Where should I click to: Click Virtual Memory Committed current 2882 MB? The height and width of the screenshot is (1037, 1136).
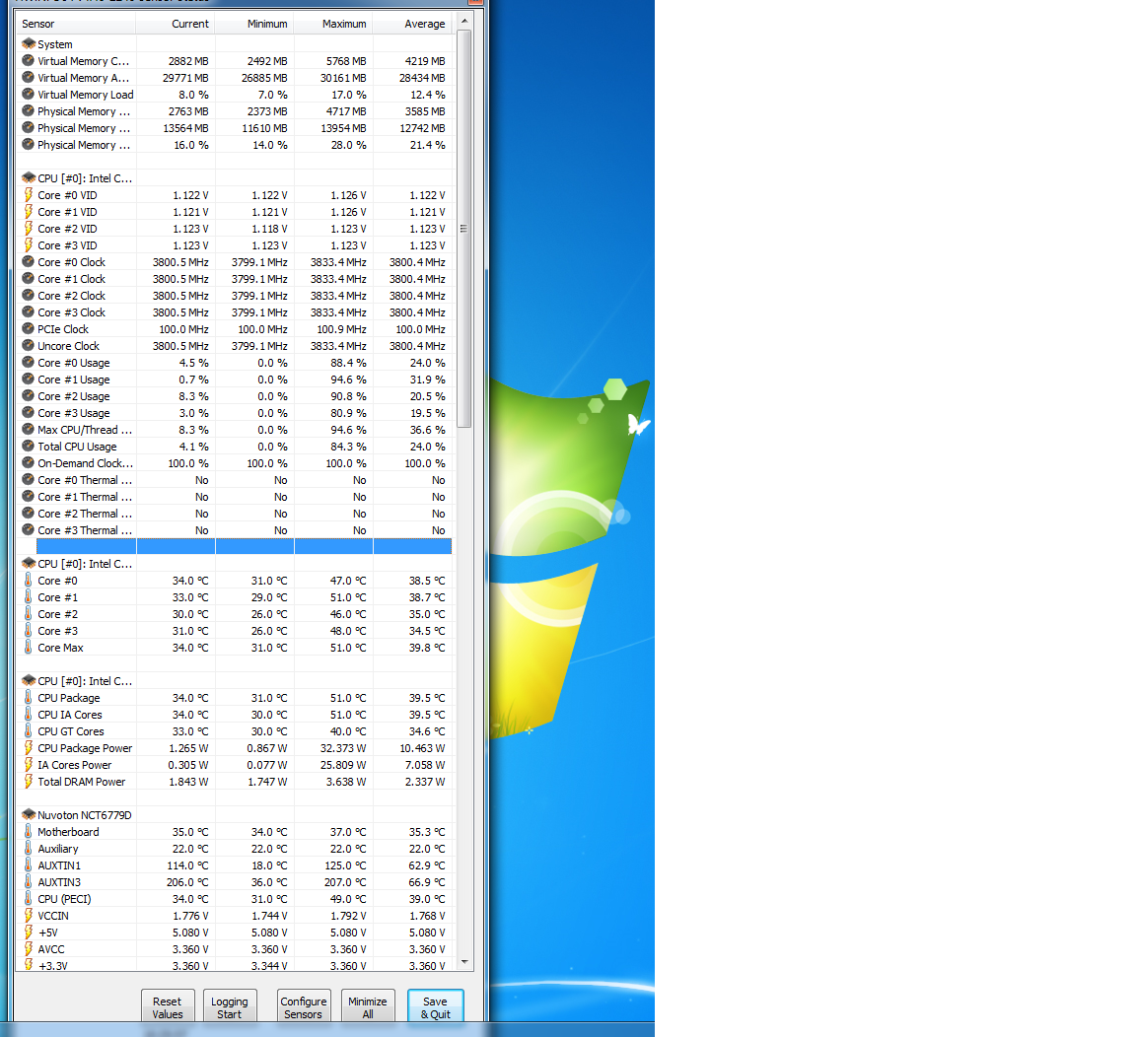[188, 61]
